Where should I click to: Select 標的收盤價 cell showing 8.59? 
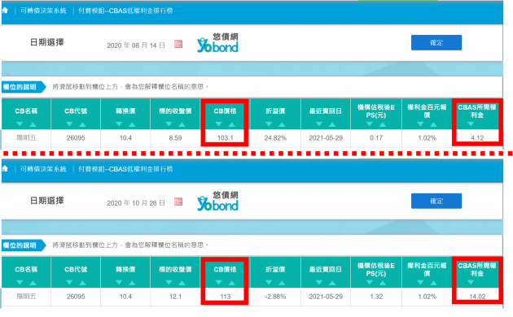coord(175,137)
